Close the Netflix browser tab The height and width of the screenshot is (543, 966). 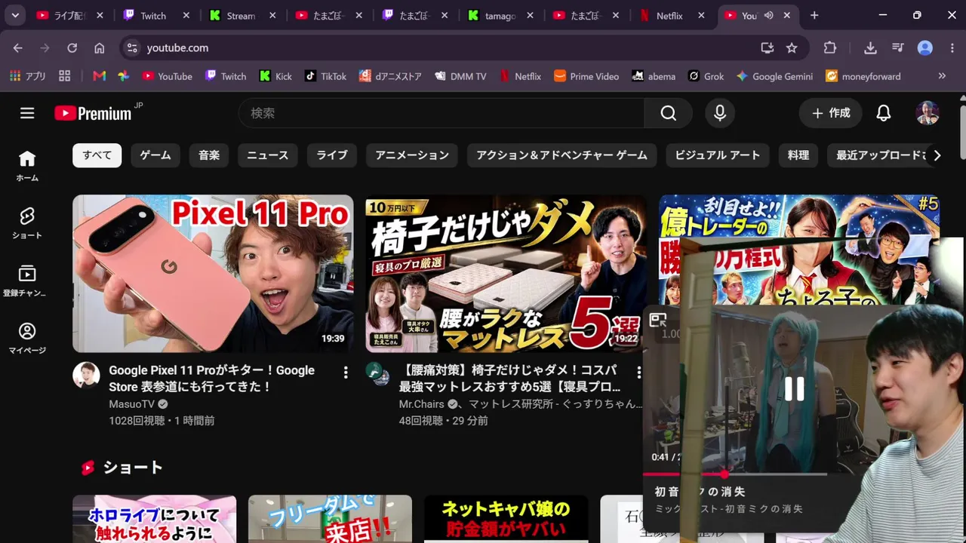(701, 15)
